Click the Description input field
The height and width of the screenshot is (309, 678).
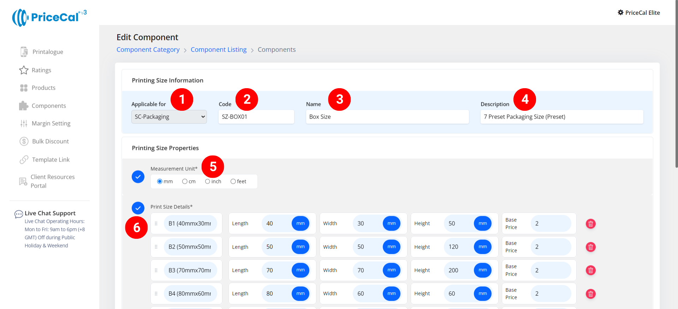tap(561, 117)
